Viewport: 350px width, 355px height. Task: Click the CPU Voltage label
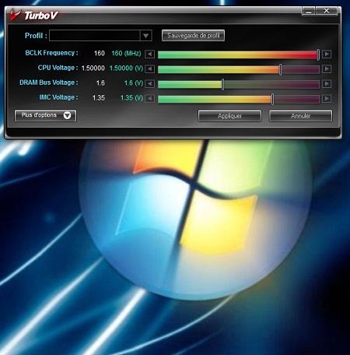point(58,68)
